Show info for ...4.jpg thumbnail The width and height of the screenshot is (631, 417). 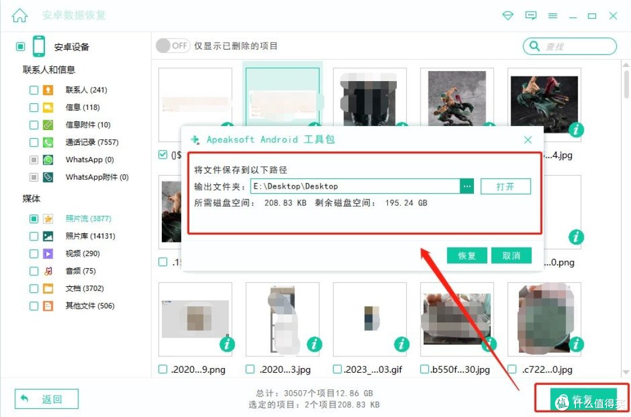[576, 129]
